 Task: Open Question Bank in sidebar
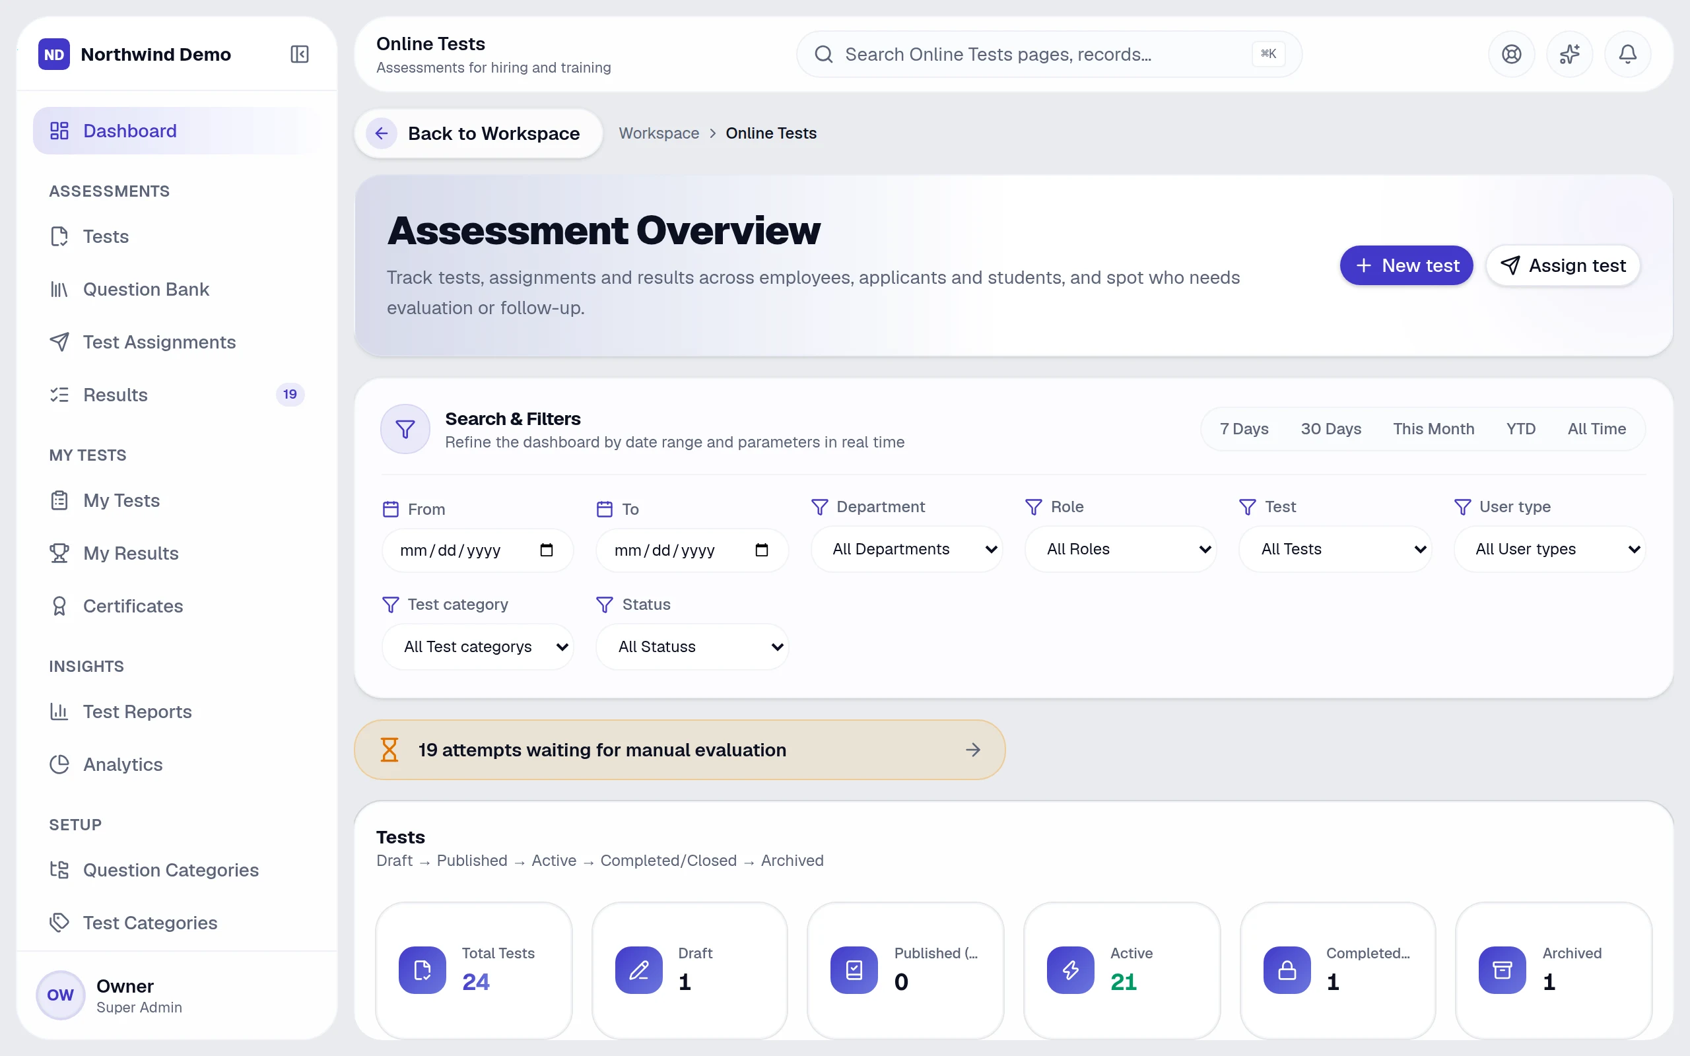(176, 289)
